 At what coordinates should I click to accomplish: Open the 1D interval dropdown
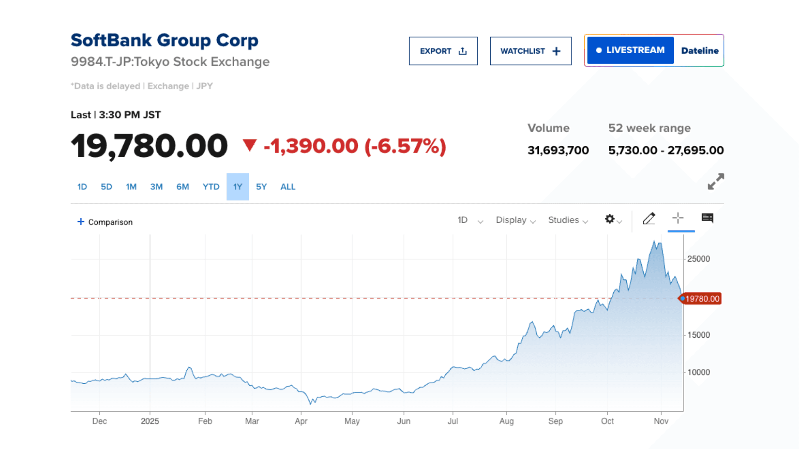pyautogui.click(x=470, y=220)
